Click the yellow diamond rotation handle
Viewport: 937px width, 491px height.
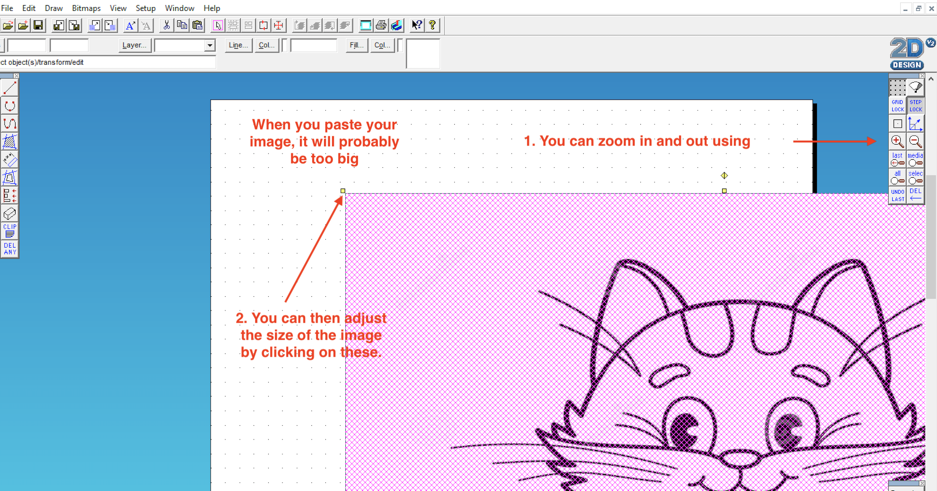pyautogui.click(x=724, y=175)
